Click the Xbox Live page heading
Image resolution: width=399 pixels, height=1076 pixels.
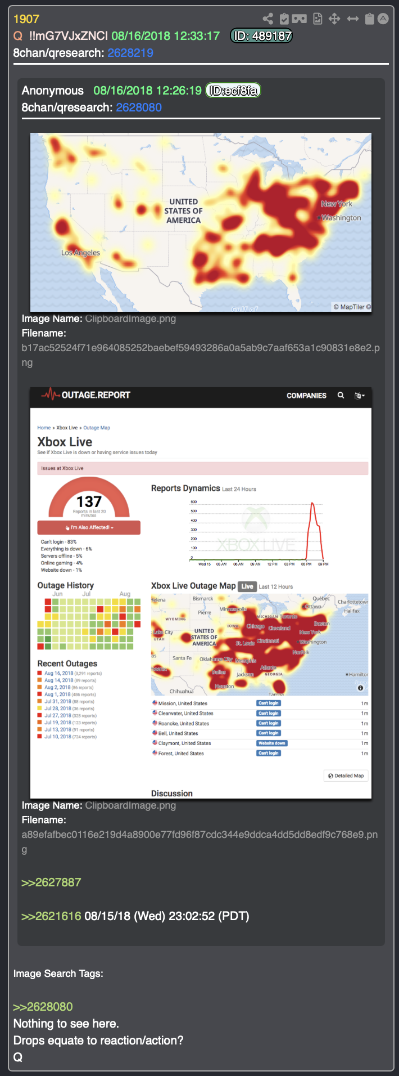[x=65, y=442]
